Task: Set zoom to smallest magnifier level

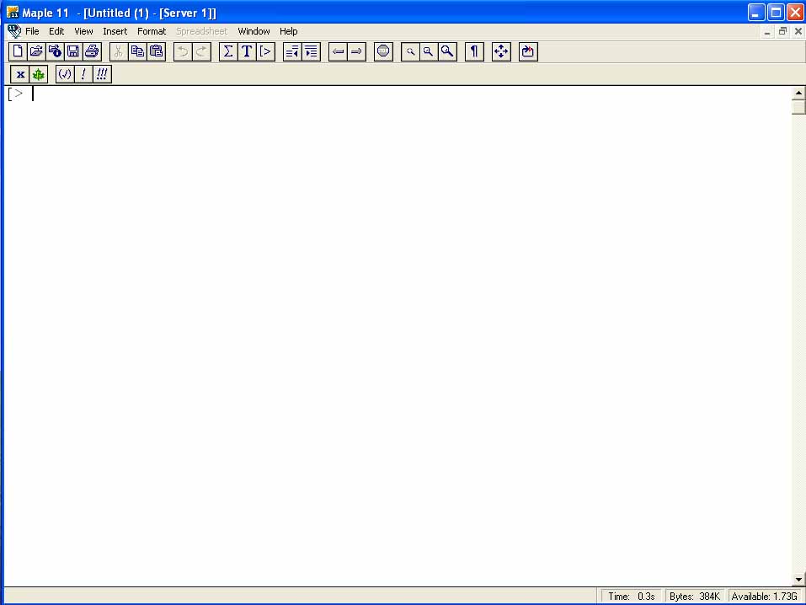Action: 409,51
